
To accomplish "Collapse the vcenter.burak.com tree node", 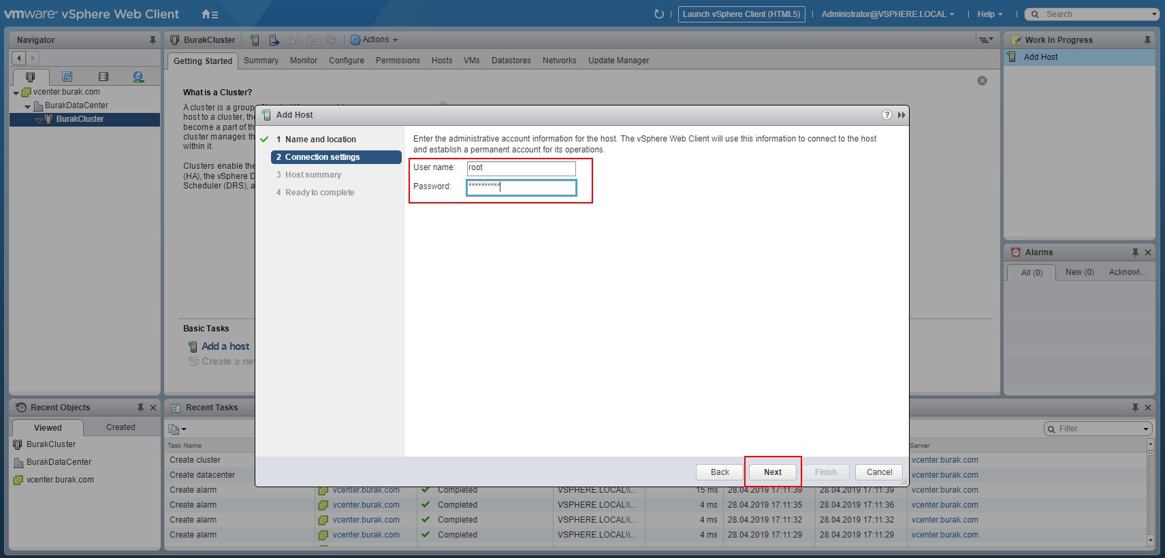I will [x=16, y=93].
